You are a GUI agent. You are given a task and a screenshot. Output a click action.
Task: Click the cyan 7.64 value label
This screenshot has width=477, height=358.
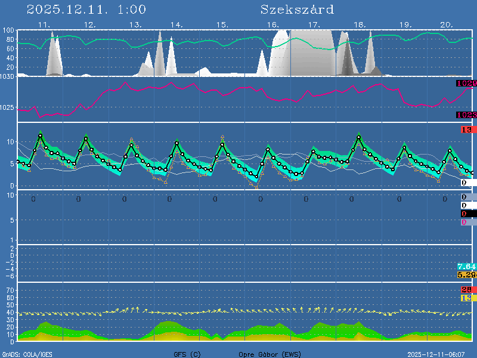click(x=466, y=266)
